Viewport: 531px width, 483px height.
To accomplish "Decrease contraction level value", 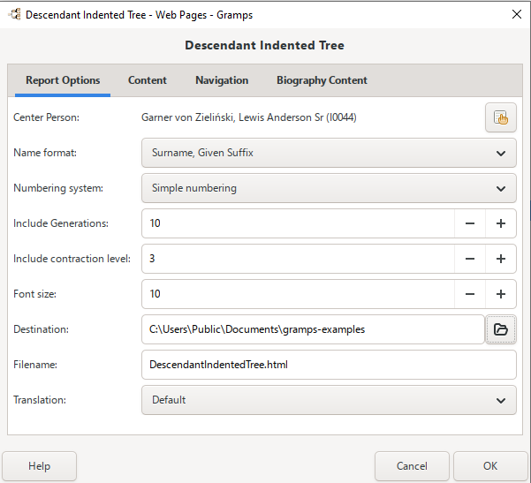I will tap(470, 259).
